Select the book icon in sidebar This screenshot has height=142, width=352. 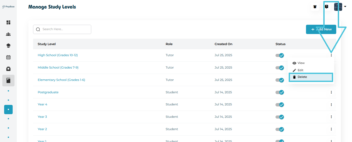(x=8, y=81)
